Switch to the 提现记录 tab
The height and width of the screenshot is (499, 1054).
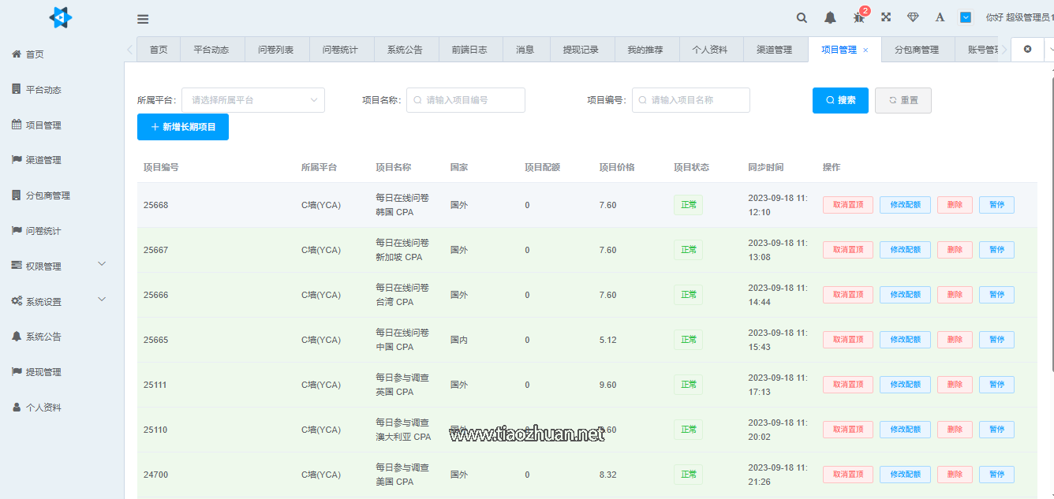tap(581, 50)
